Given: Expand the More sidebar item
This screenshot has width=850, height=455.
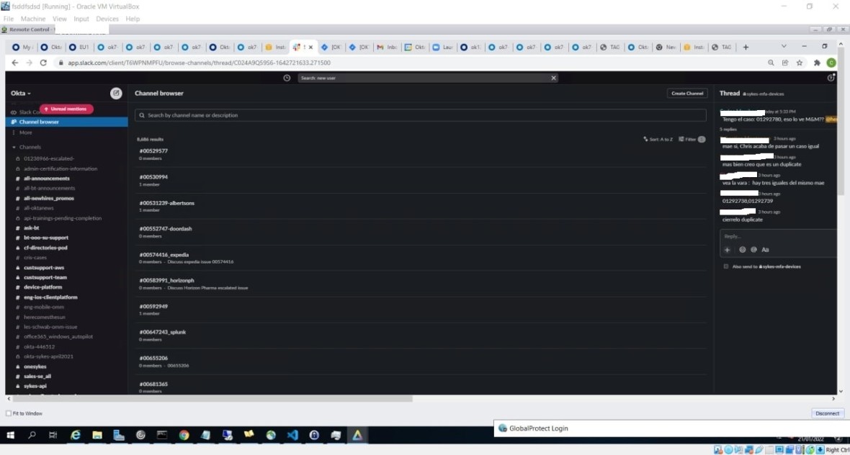Looking at the screenshot, I should (x=25, y=132).
